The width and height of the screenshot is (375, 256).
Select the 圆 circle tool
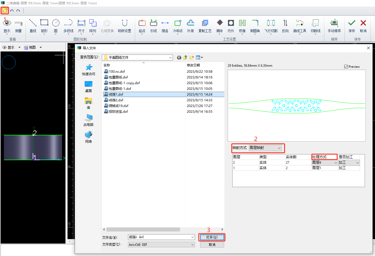56,26
